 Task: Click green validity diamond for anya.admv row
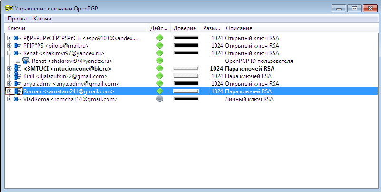[160, 84]
